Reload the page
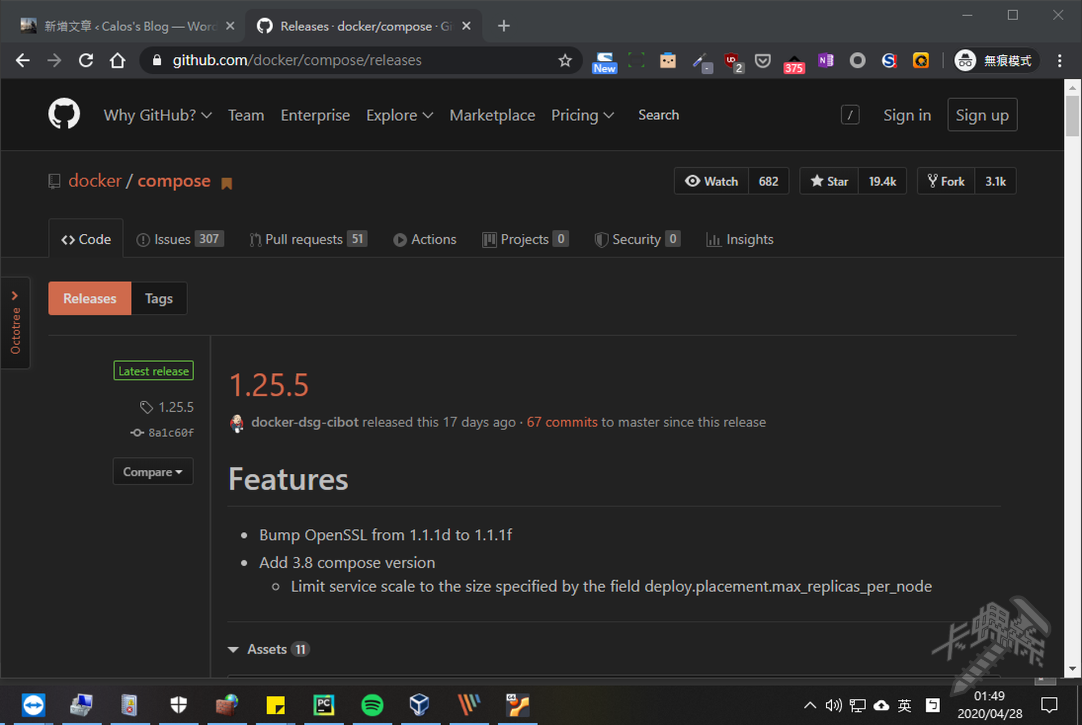This screenshot has height=725, width=1082. (x=86, y=60)
